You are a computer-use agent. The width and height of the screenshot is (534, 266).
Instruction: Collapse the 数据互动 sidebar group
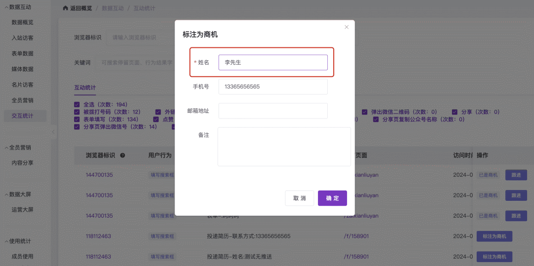pos(6,7)
